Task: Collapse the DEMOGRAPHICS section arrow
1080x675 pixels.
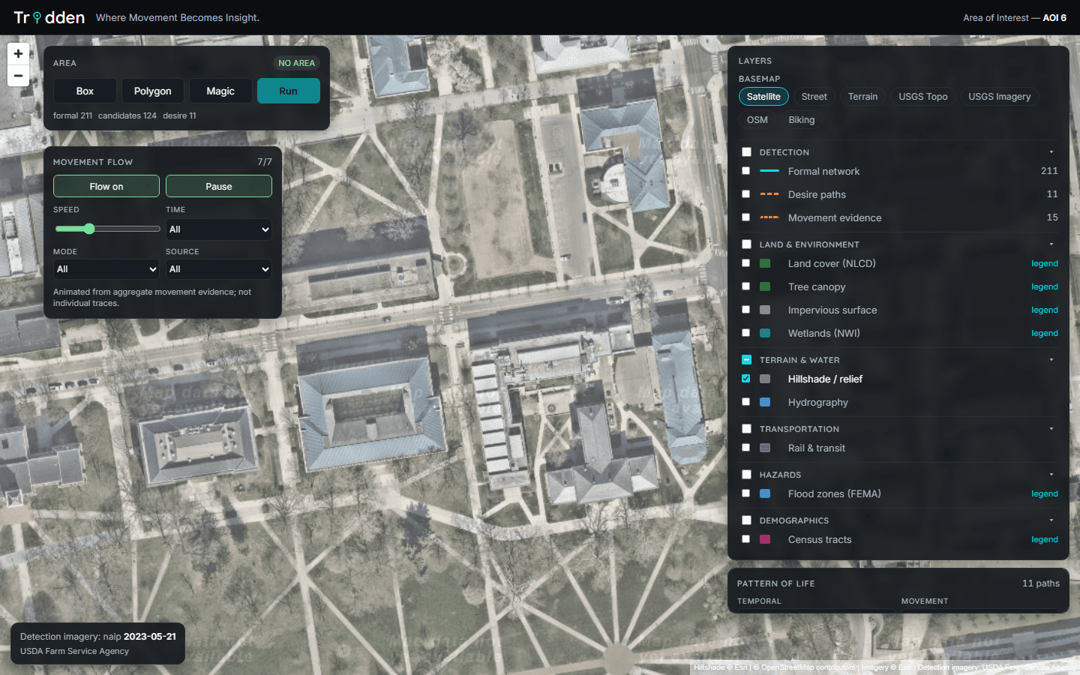Action: click(1051, 520)
